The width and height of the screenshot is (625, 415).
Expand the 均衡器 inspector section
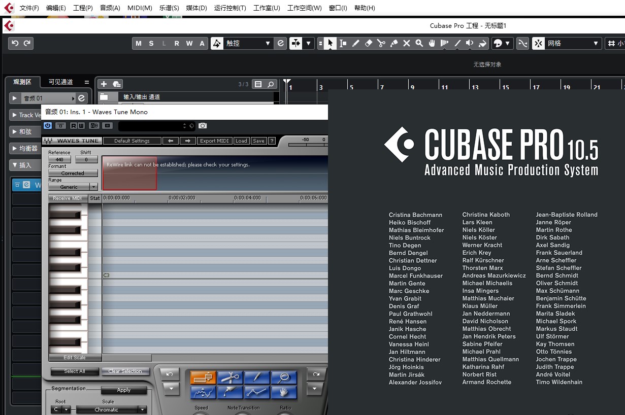[26, 148]
